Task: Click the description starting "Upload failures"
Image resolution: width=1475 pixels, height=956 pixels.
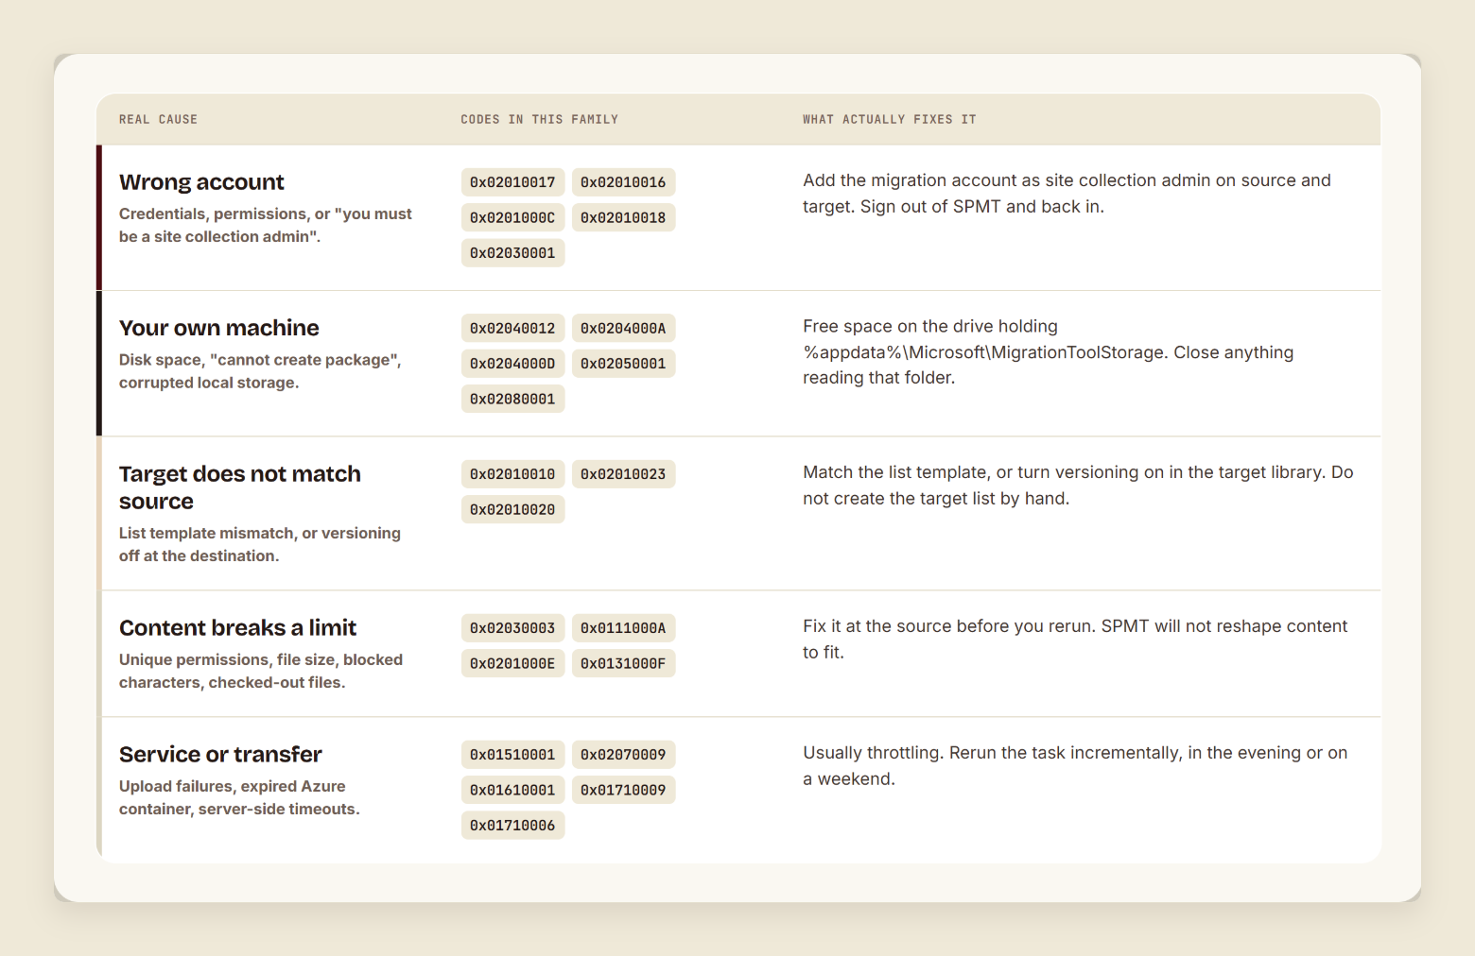Action: coord(239,798)
